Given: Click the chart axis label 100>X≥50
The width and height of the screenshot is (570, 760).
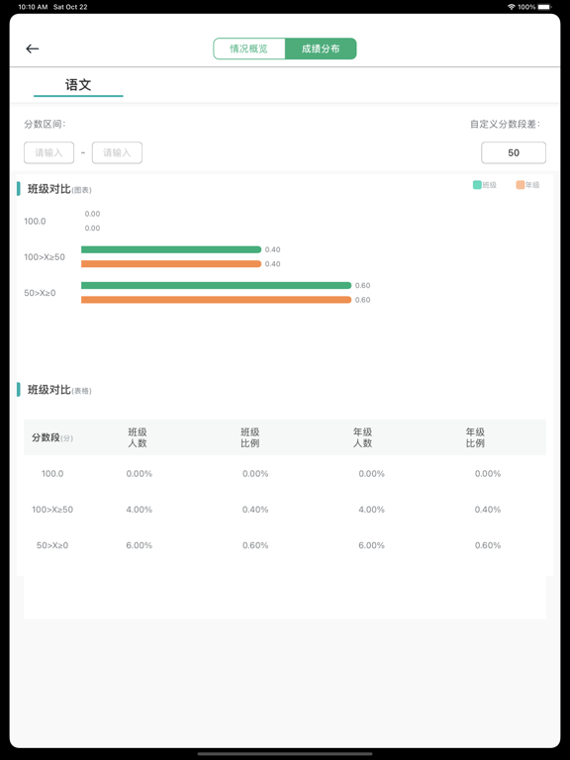Looking at the screenshot, I should tap(45, 257).
